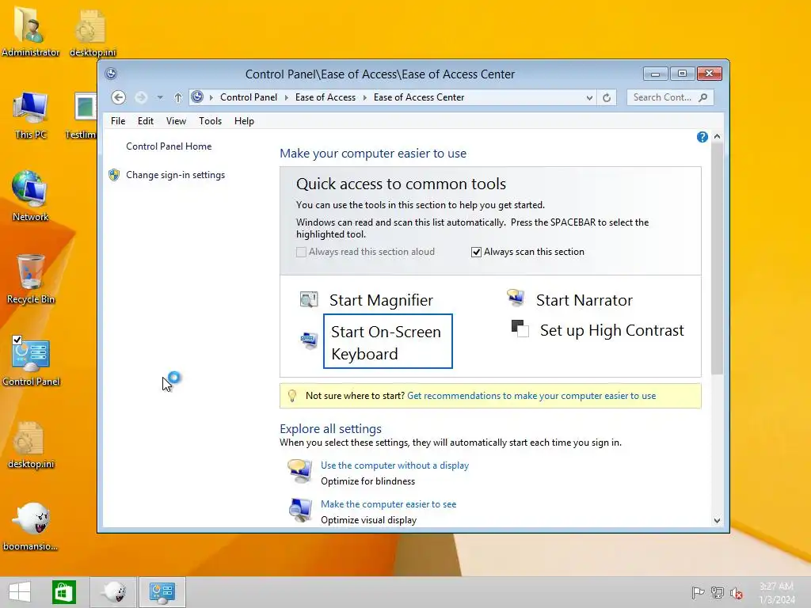Uncheck Always scan this section

(476, 252)
